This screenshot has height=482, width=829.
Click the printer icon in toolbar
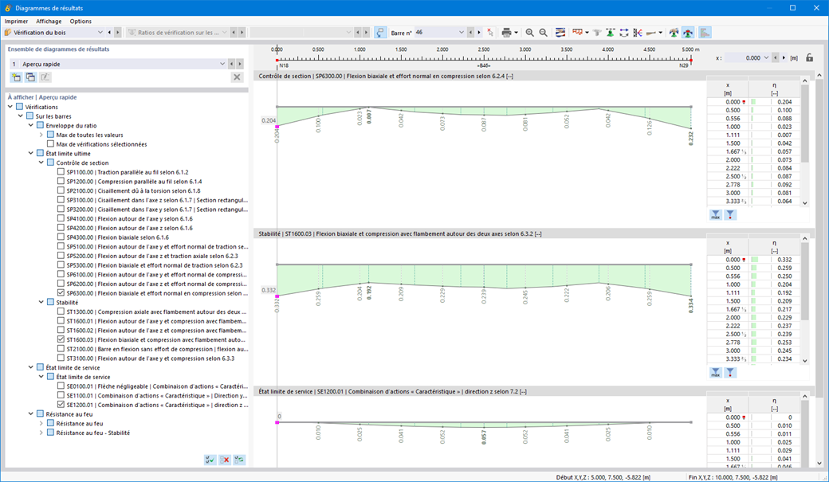coord(506,32)
